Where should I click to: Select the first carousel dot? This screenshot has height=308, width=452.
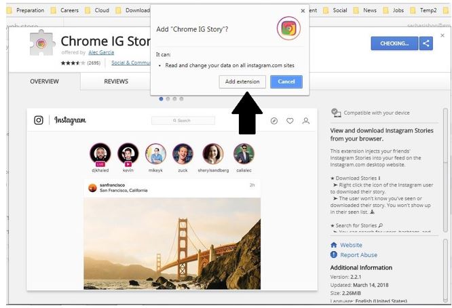pos(161,99)
